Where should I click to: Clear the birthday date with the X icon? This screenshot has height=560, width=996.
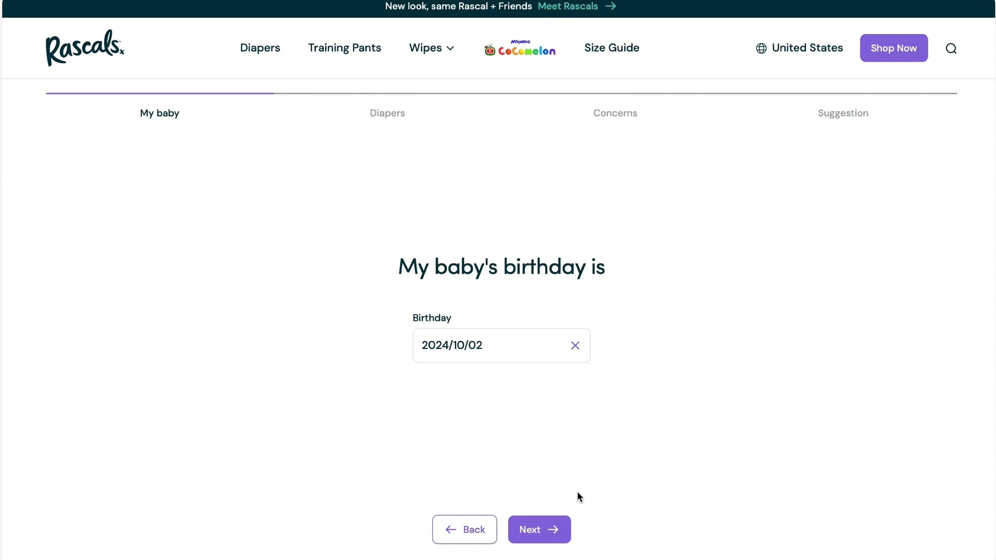pyautogui.click(x=575, y=345)
